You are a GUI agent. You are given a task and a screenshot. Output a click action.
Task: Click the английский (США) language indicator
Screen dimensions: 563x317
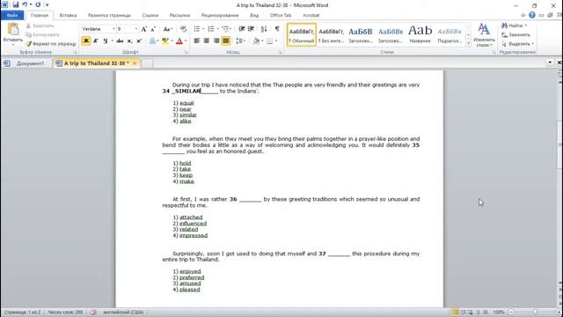(123, 312)
